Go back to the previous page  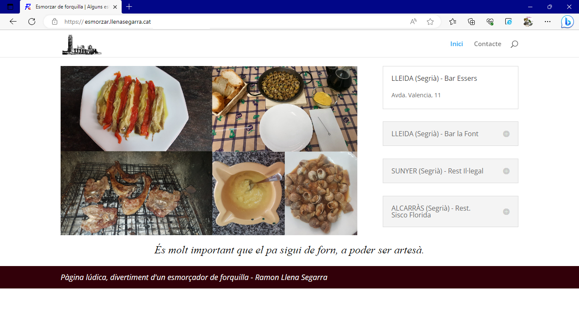click(13, 22)
